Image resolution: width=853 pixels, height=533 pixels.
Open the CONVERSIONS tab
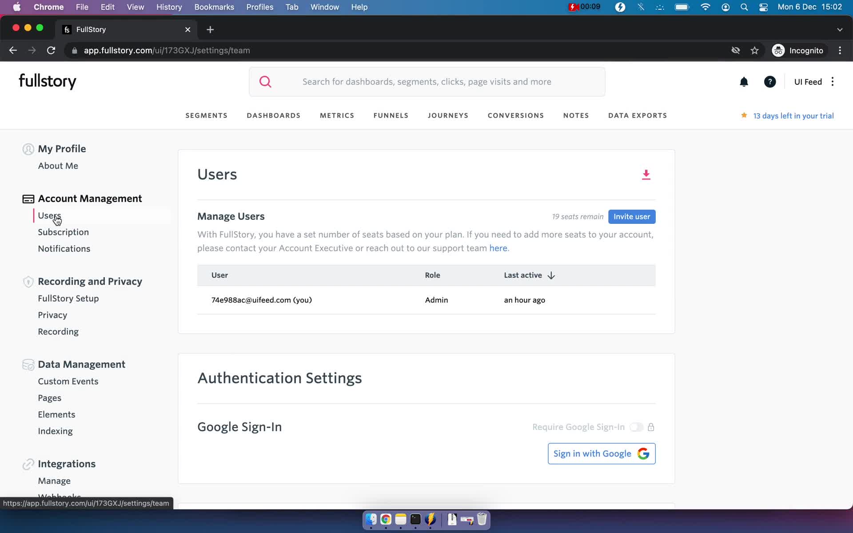(x=515, y=115)
